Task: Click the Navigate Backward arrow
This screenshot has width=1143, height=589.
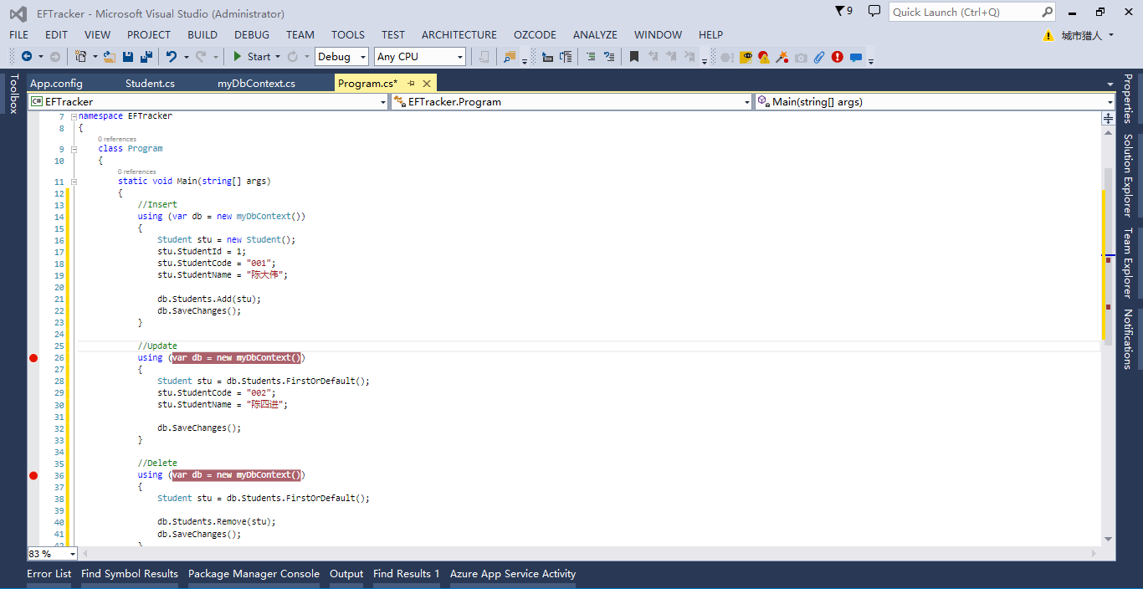Action: tap(27, 56)
